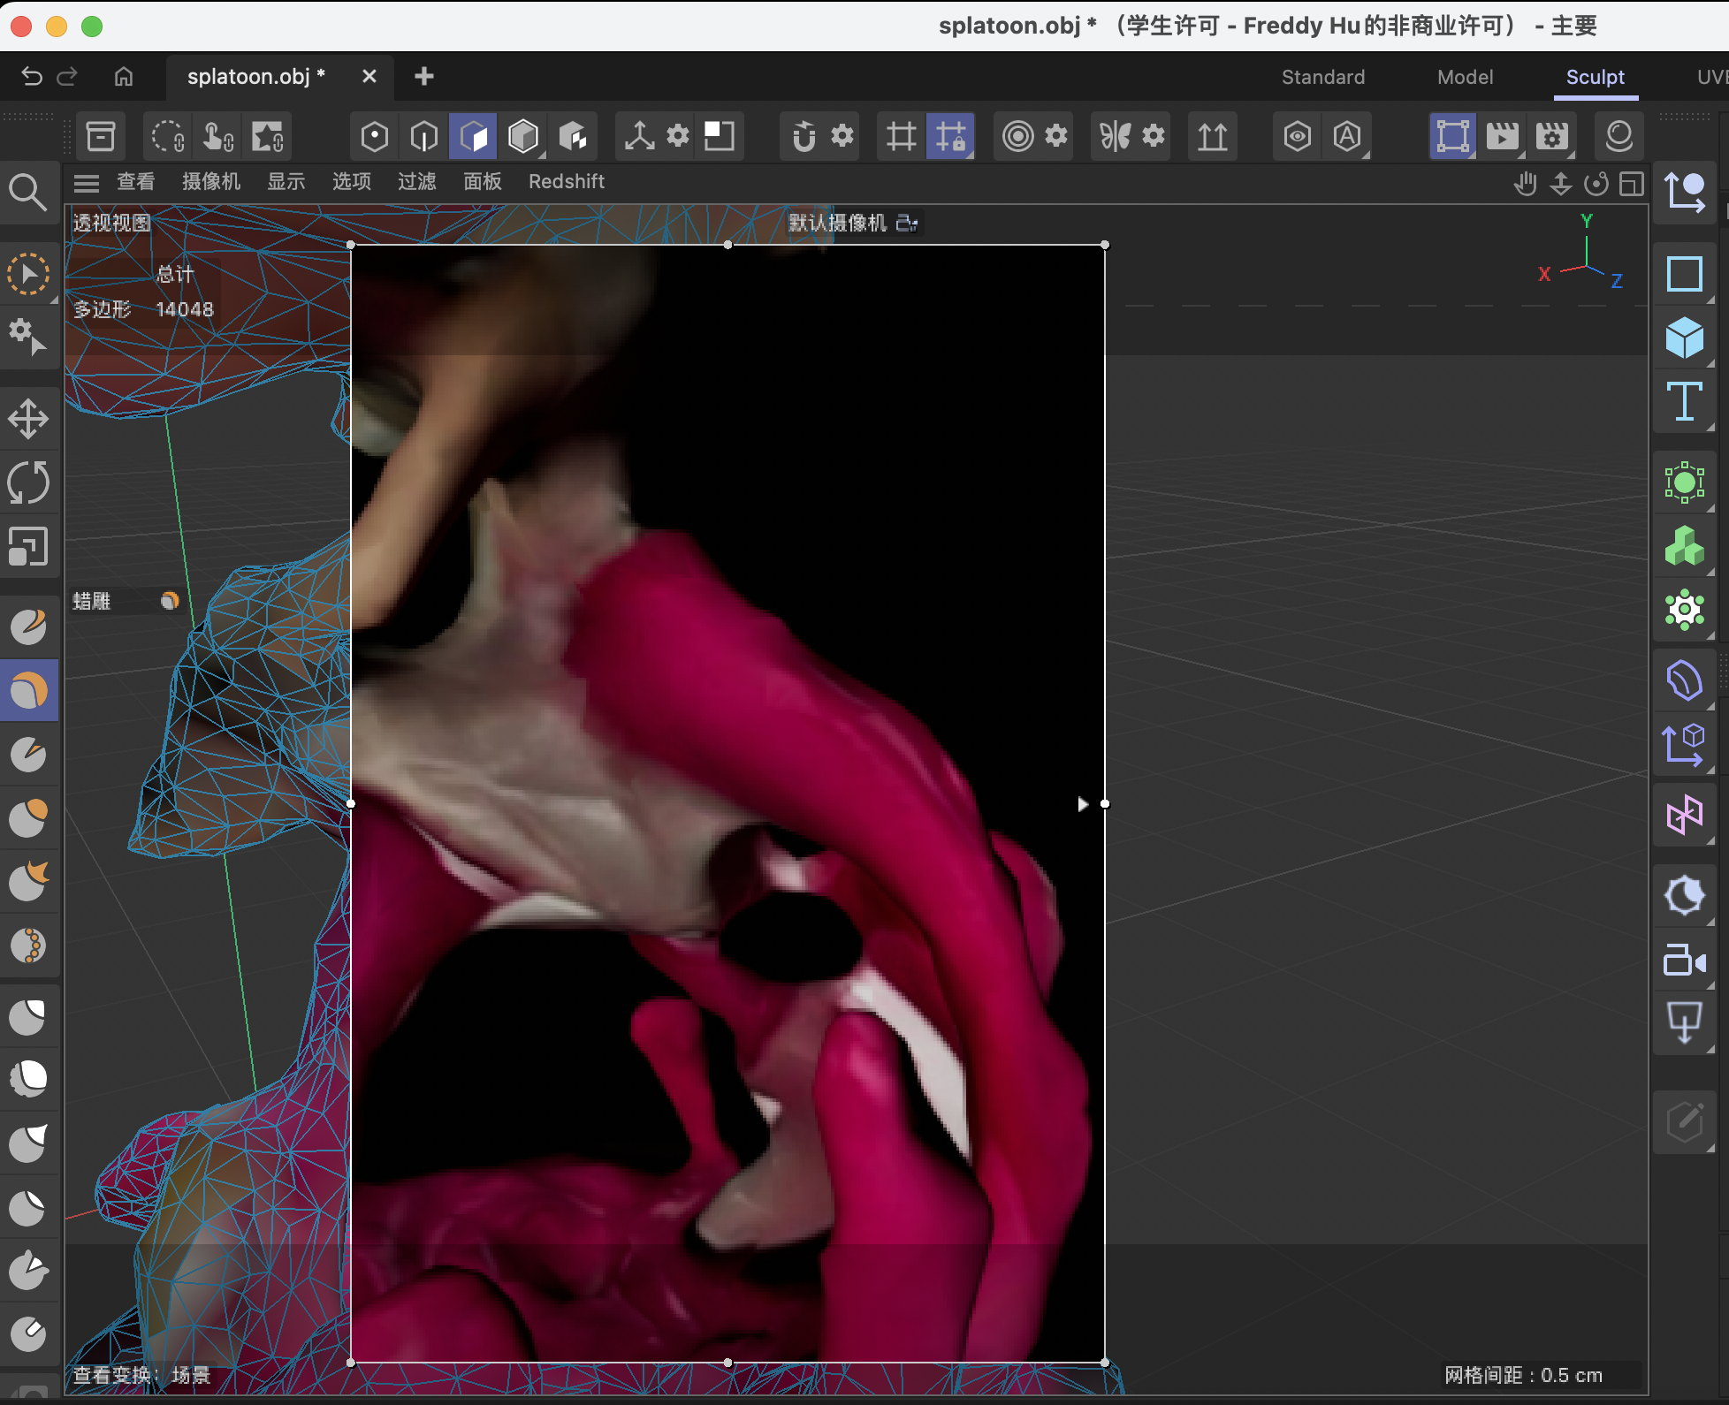This screenshot has height=1405, width=1729.
Task: Close the splatoon.obj document tab
Action: pos(369,77)
